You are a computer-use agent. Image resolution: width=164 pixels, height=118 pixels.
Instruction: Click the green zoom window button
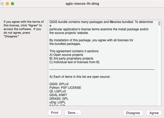12,4
